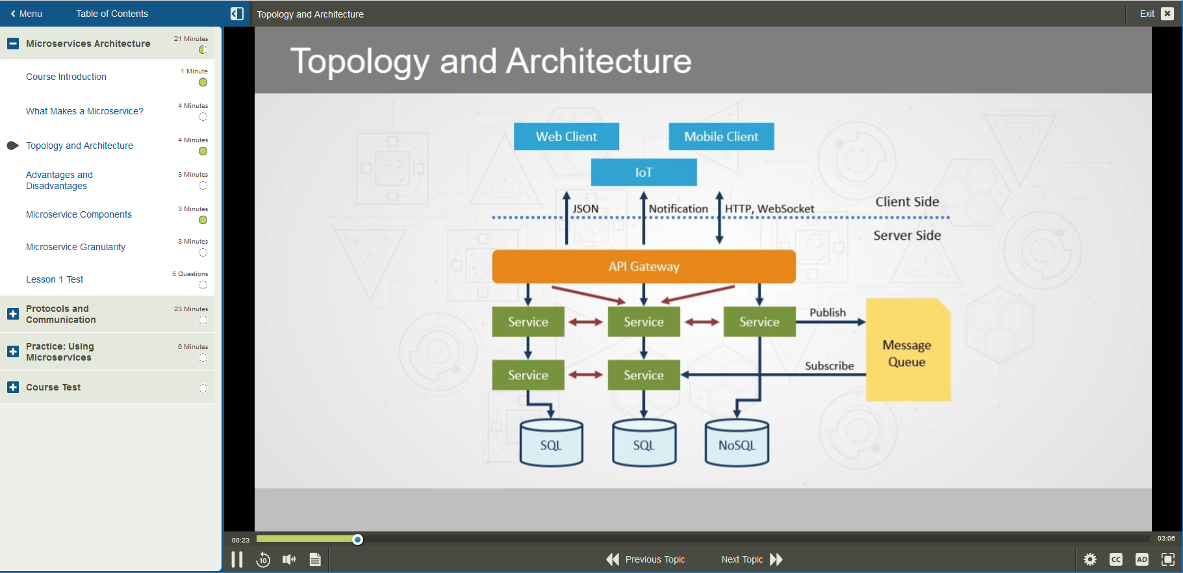Expand the Practice: Using Microservices section
This screenshot has height=573, width=1183.
point(13,351)
